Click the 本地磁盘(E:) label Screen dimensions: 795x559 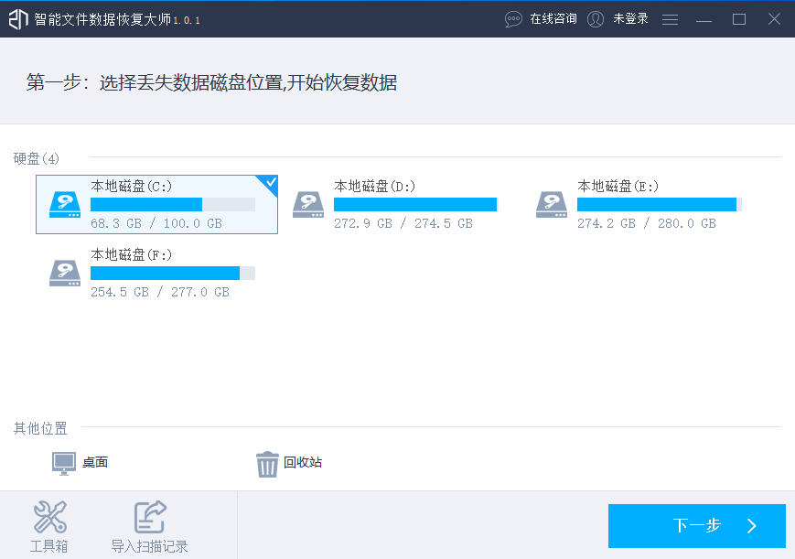[x=618, y=186]
